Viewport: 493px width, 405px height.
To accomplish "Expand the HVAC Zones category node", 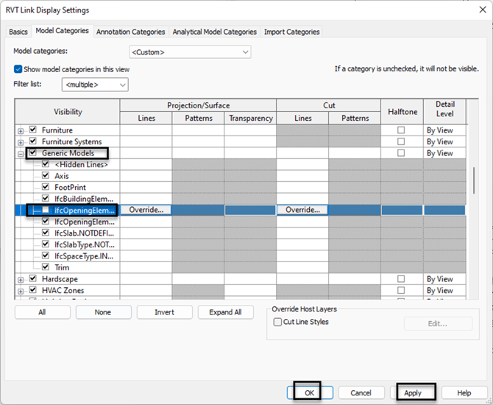I will pos(21,291).
